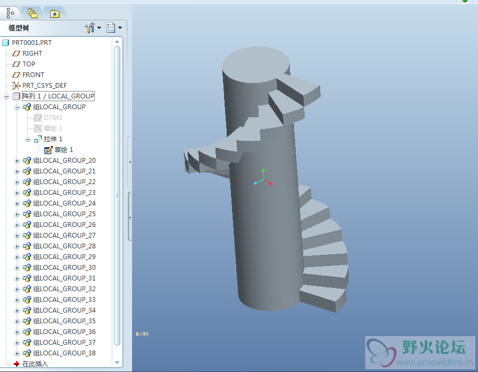Click the 组LOCAL_GROUP_30 group icon

27,267
